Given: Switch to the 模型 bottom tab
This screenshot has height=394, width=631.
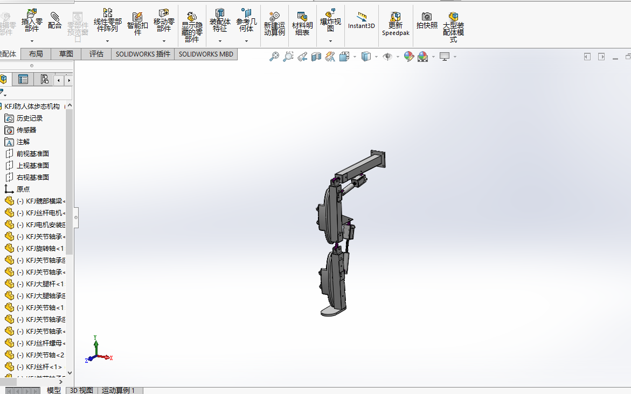Looking at the screenshot, I should [53, 390].
